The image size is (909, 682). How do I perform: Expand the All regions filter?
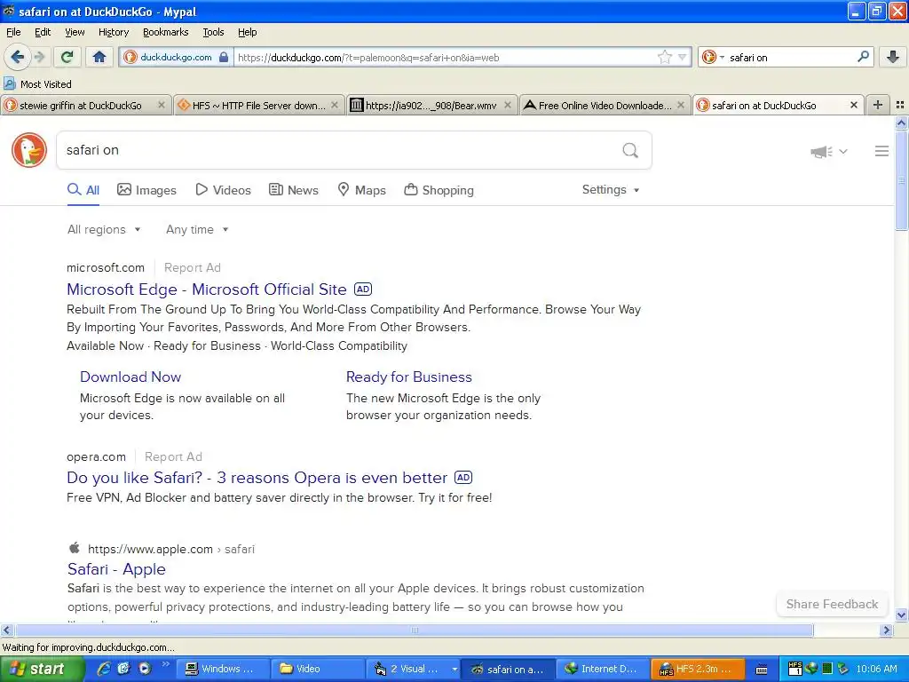[x=104, y=230]
